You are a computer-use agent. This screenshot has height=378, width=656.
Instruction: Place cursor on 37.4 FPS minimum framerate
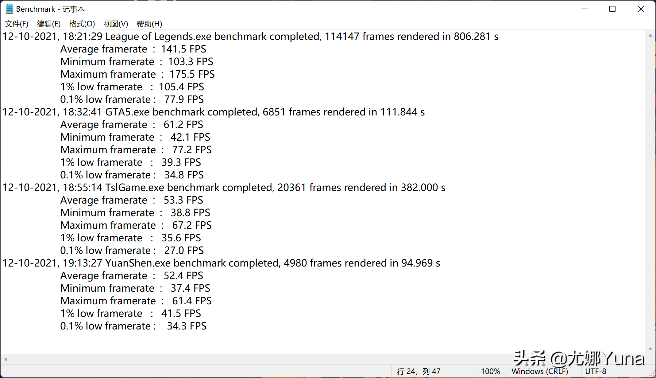(x=190, y=288)
